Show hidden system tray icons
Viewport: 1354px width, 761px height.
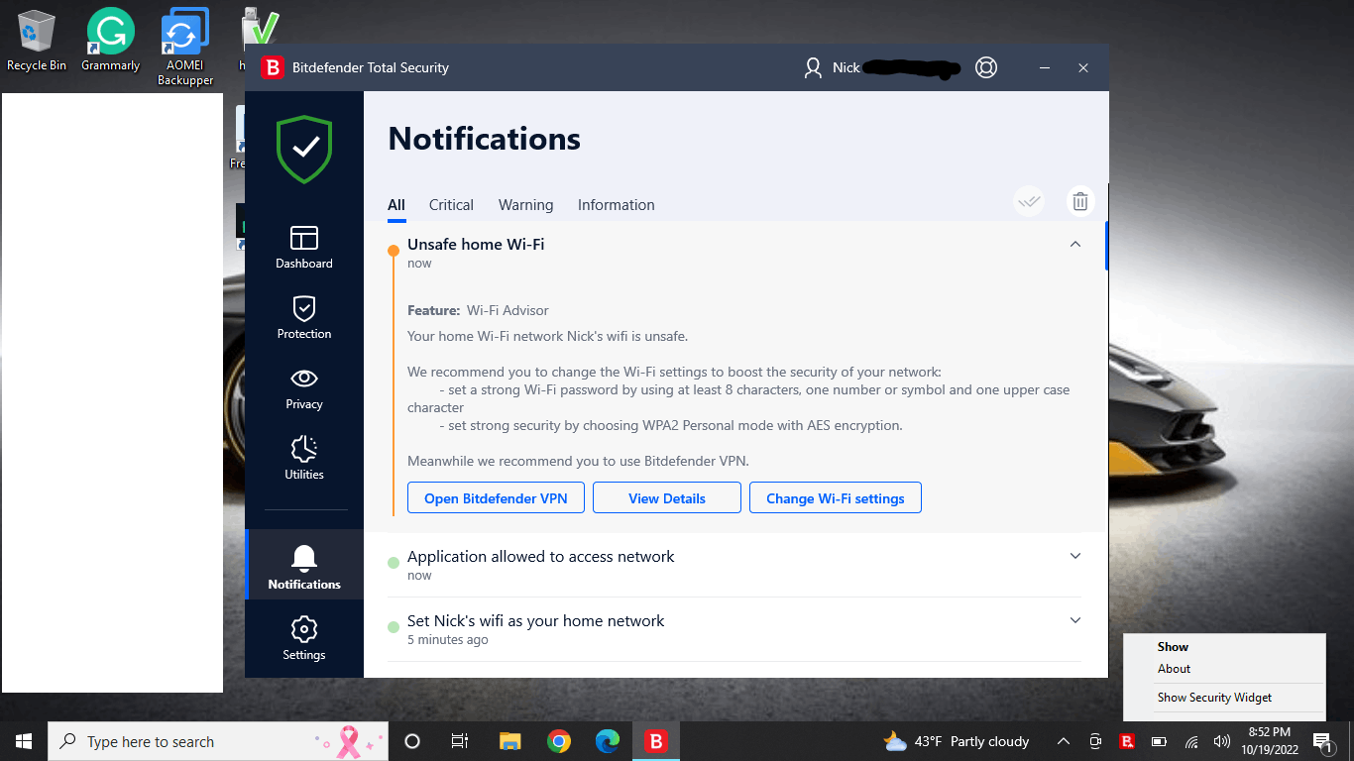[x=1064, y=741]
